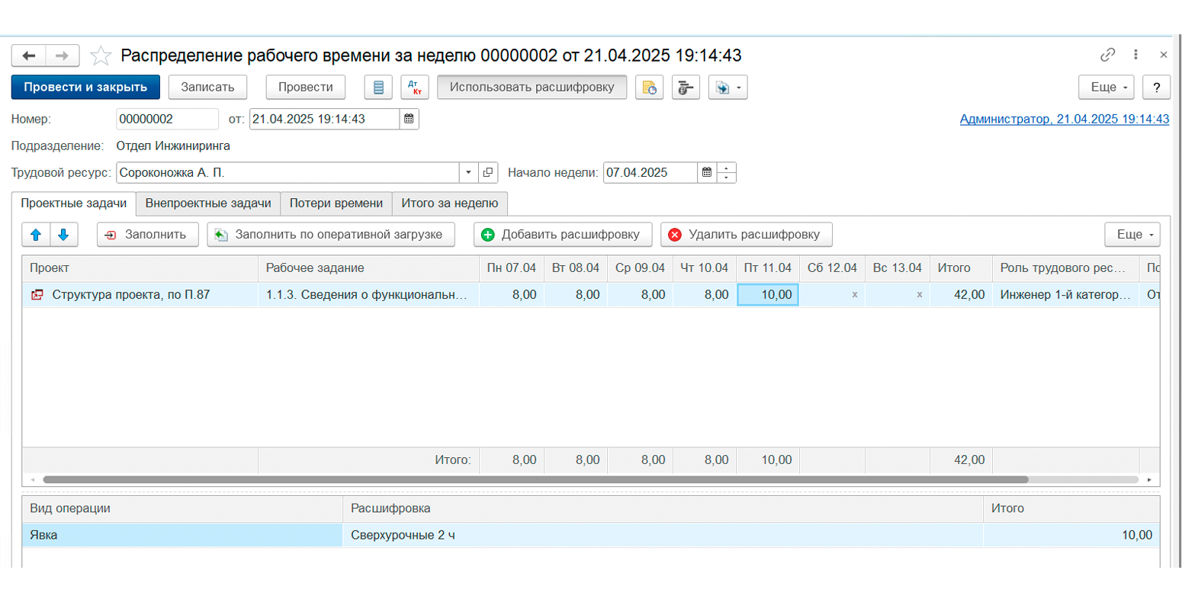The image size is (1182, 602).
Task: Open the Трудовой ресурс linked record
Action: pyautogui.click(x=488, y=172)
